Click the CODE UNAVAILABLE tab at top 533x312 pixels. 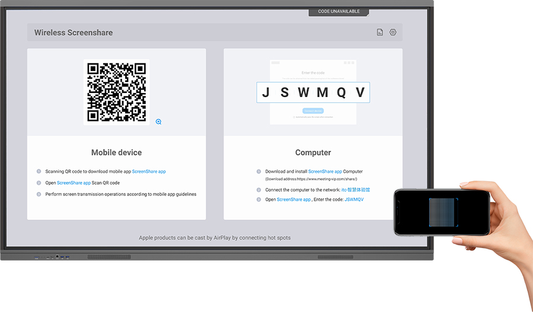click(x=339, y=11)
